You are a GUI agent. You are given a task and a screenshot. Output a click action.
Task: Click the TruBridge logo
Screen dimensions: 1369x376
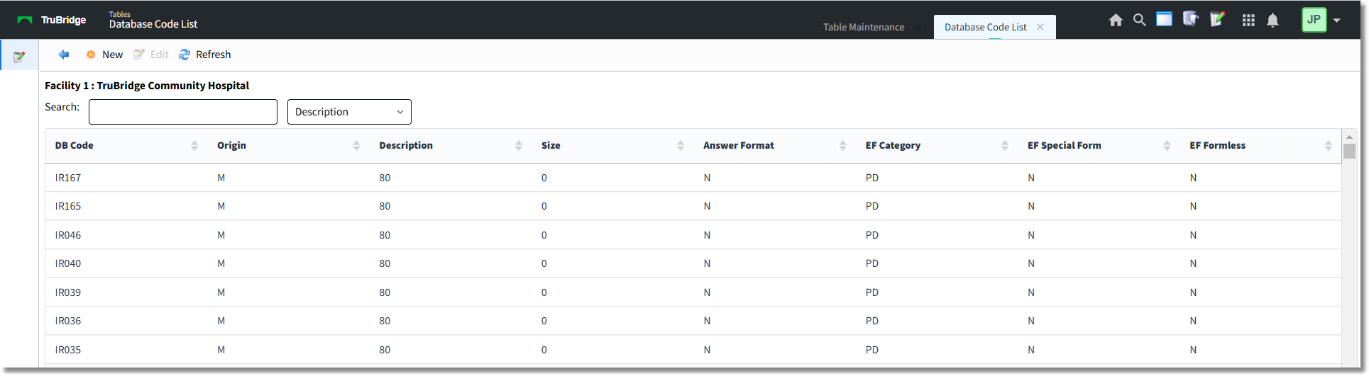coord(52,20)
